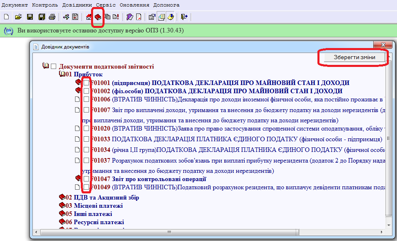Click the red house toolbar icon

[89, 17]
